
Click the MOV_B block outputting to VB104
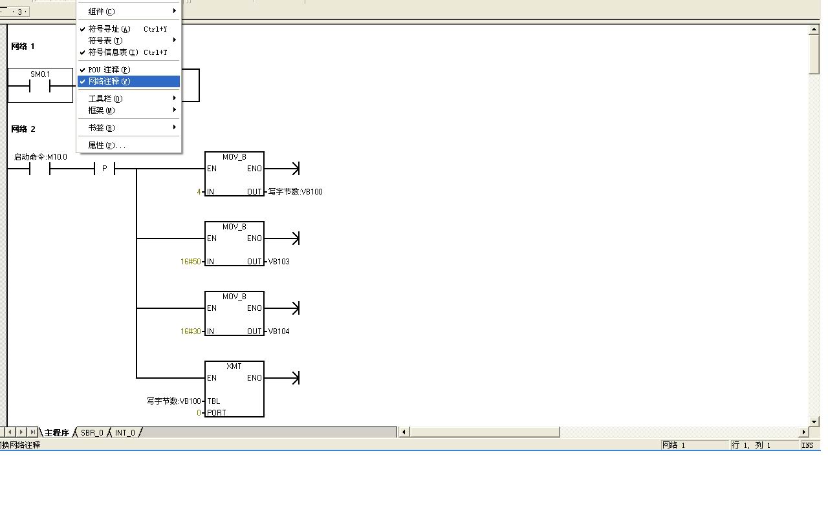[234, 314]
